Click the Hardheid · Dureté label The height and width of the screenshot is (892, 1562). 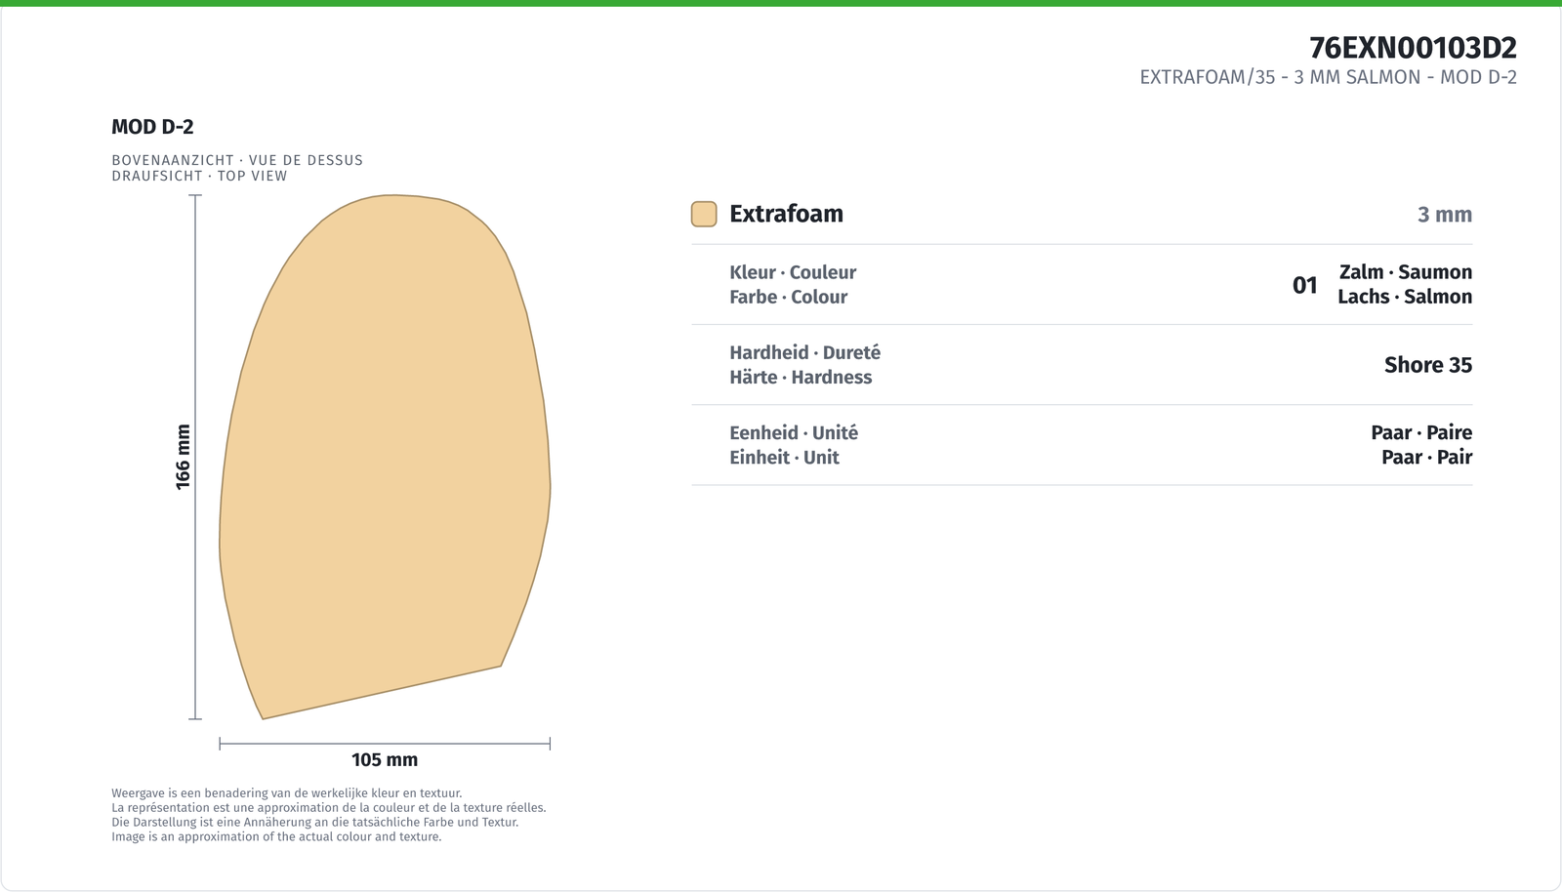[804, 352]
